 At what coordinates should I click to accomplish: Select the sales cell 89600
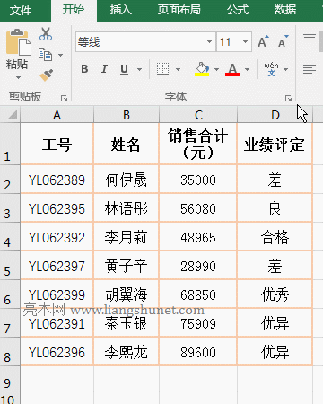click(198, 351)
